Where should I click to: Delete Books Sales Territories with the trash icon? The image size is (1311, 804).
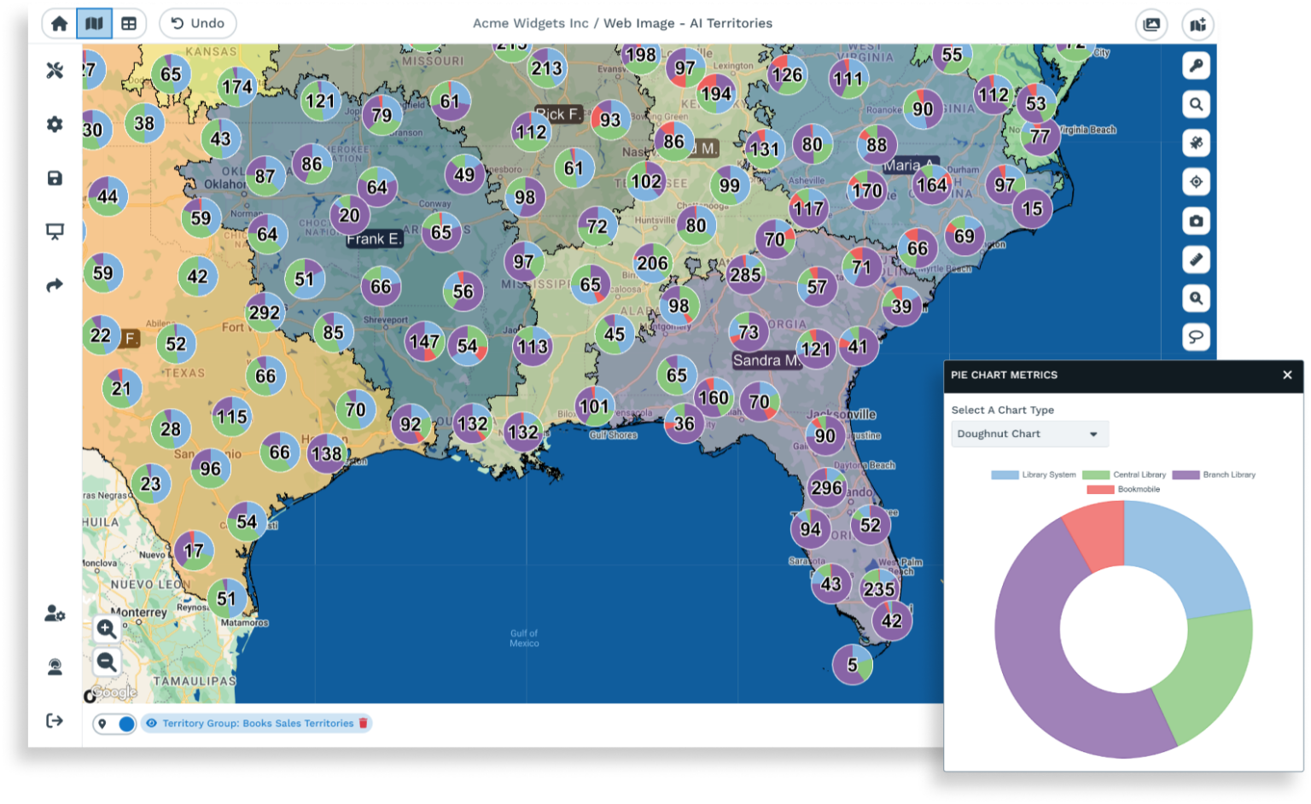pos(364,723)
